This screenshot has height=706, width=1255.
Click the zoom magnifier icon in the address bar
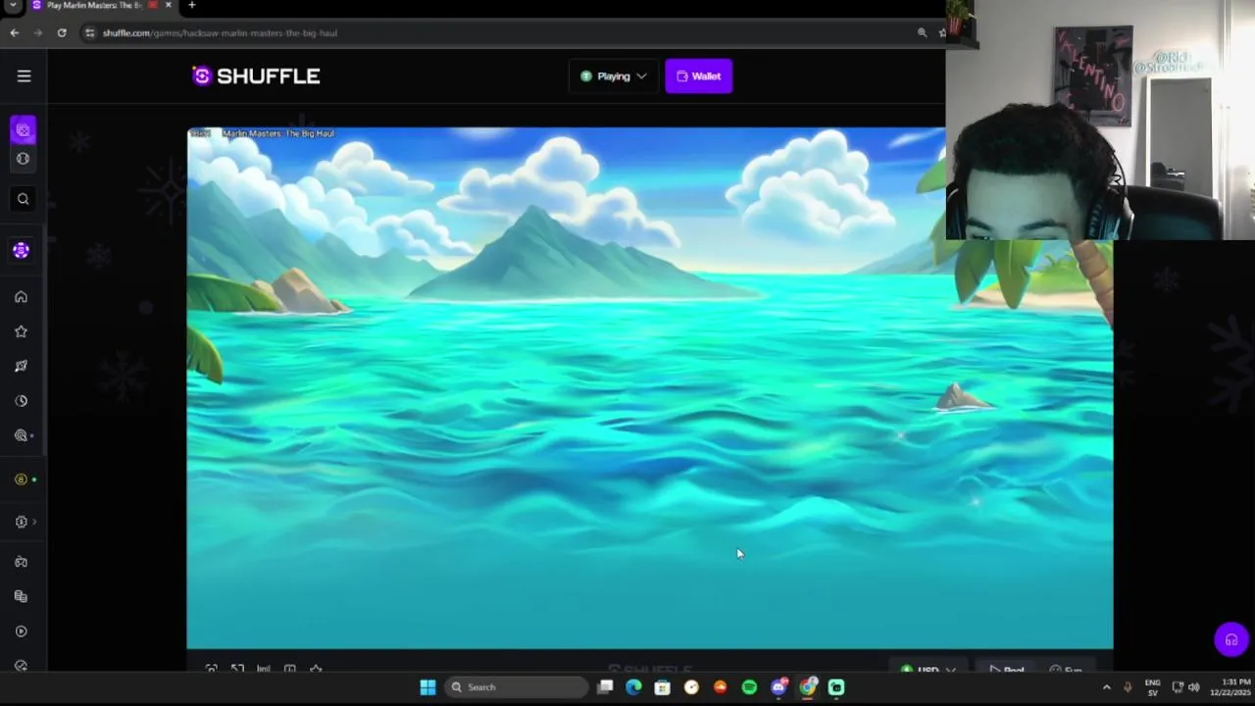tap(922, 32)
